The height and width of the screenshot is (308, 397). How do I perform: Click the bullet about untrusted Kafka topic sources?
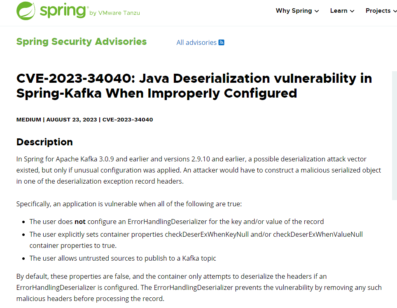123,258
